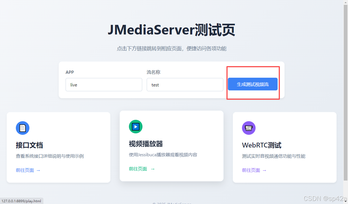The width and height of the screenshot is (348, 204).
Task: Click the status bar URL 127.0.0.1:8899/play.html
Action: click(21, 201)
